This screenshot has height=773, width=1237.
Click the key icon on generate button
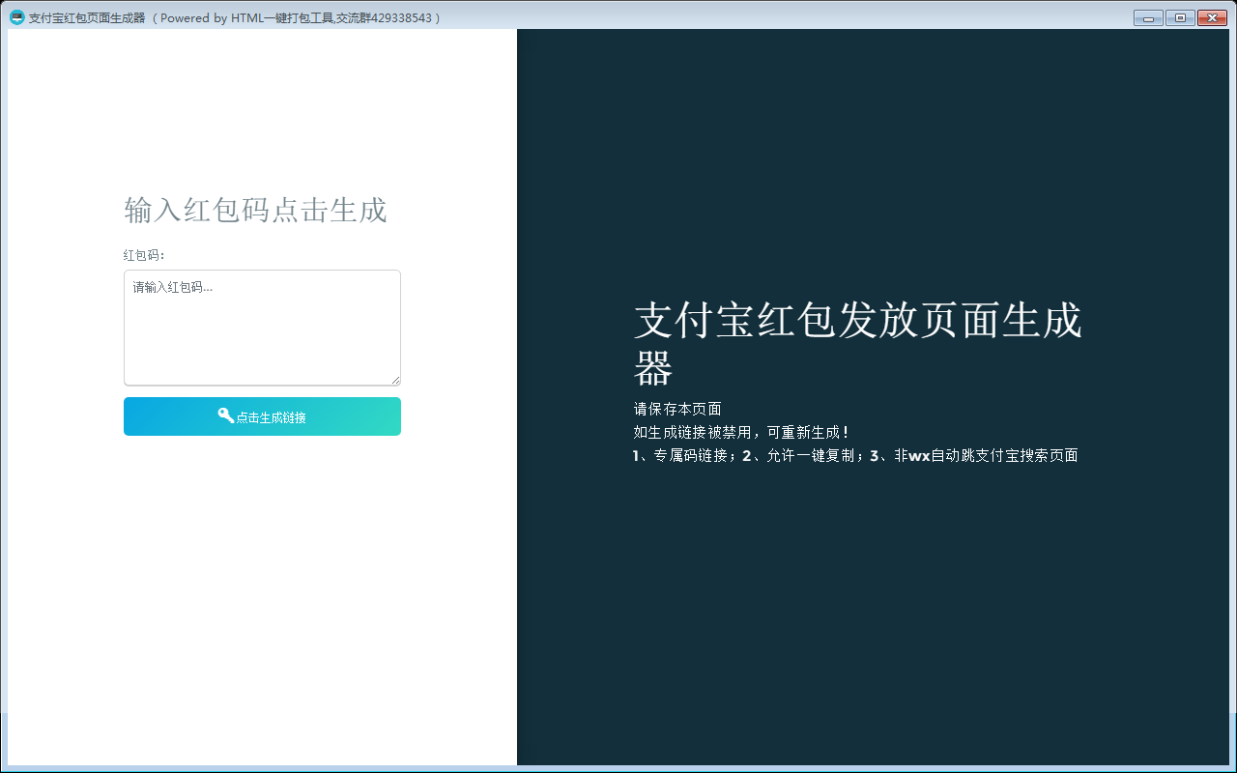[x=225, y=415]
